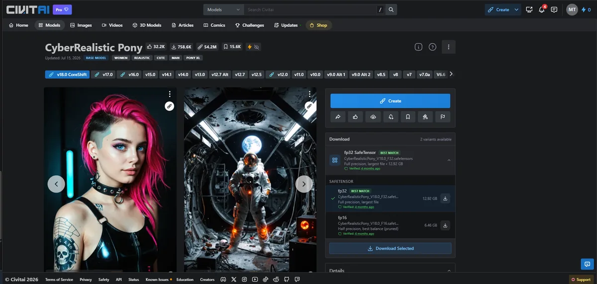Viewport: 597px width, 284px height.
Task: Open the Comics tab
Action: point(214,25)
